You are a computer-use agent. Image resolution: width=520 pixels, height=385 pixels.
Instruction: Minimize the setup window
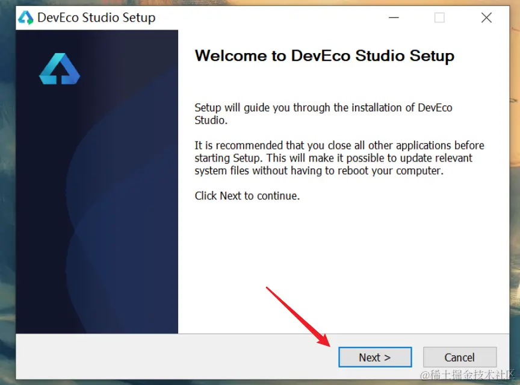(394, 17)
